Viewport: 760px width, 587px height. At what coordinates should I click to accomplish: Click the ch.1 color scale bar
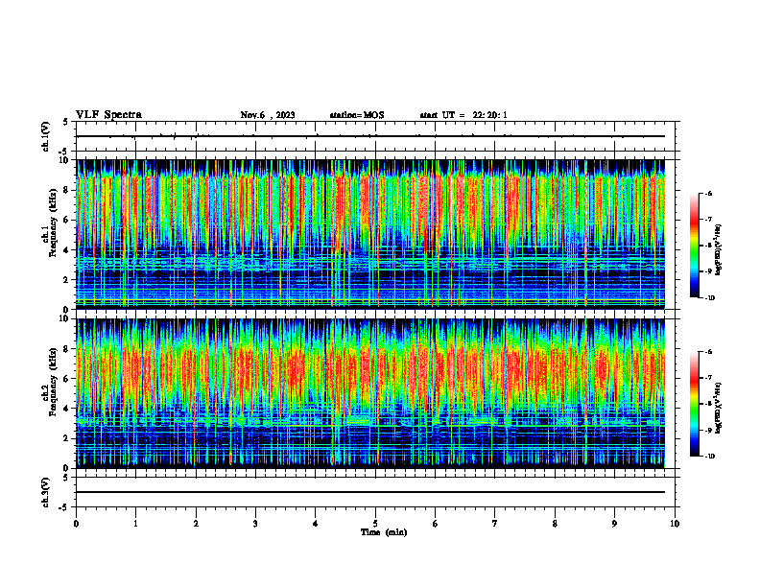pyautogui.click(x=695, y=246)
